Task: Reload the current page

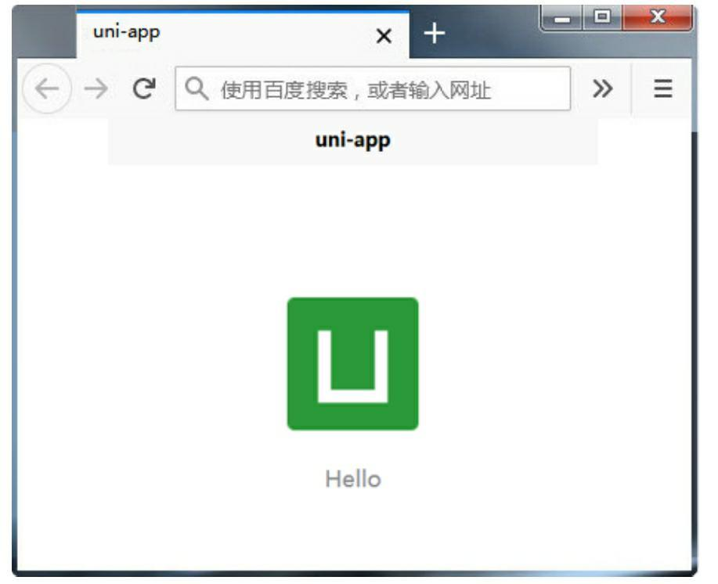Action: [x=144, y=88]
